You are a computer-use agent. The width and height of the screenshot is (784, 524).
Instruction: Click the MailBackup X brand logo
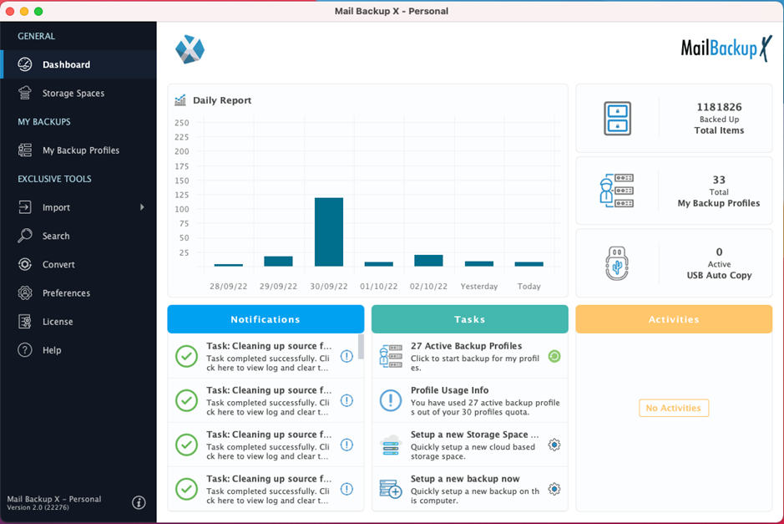(x=726, y=48)
